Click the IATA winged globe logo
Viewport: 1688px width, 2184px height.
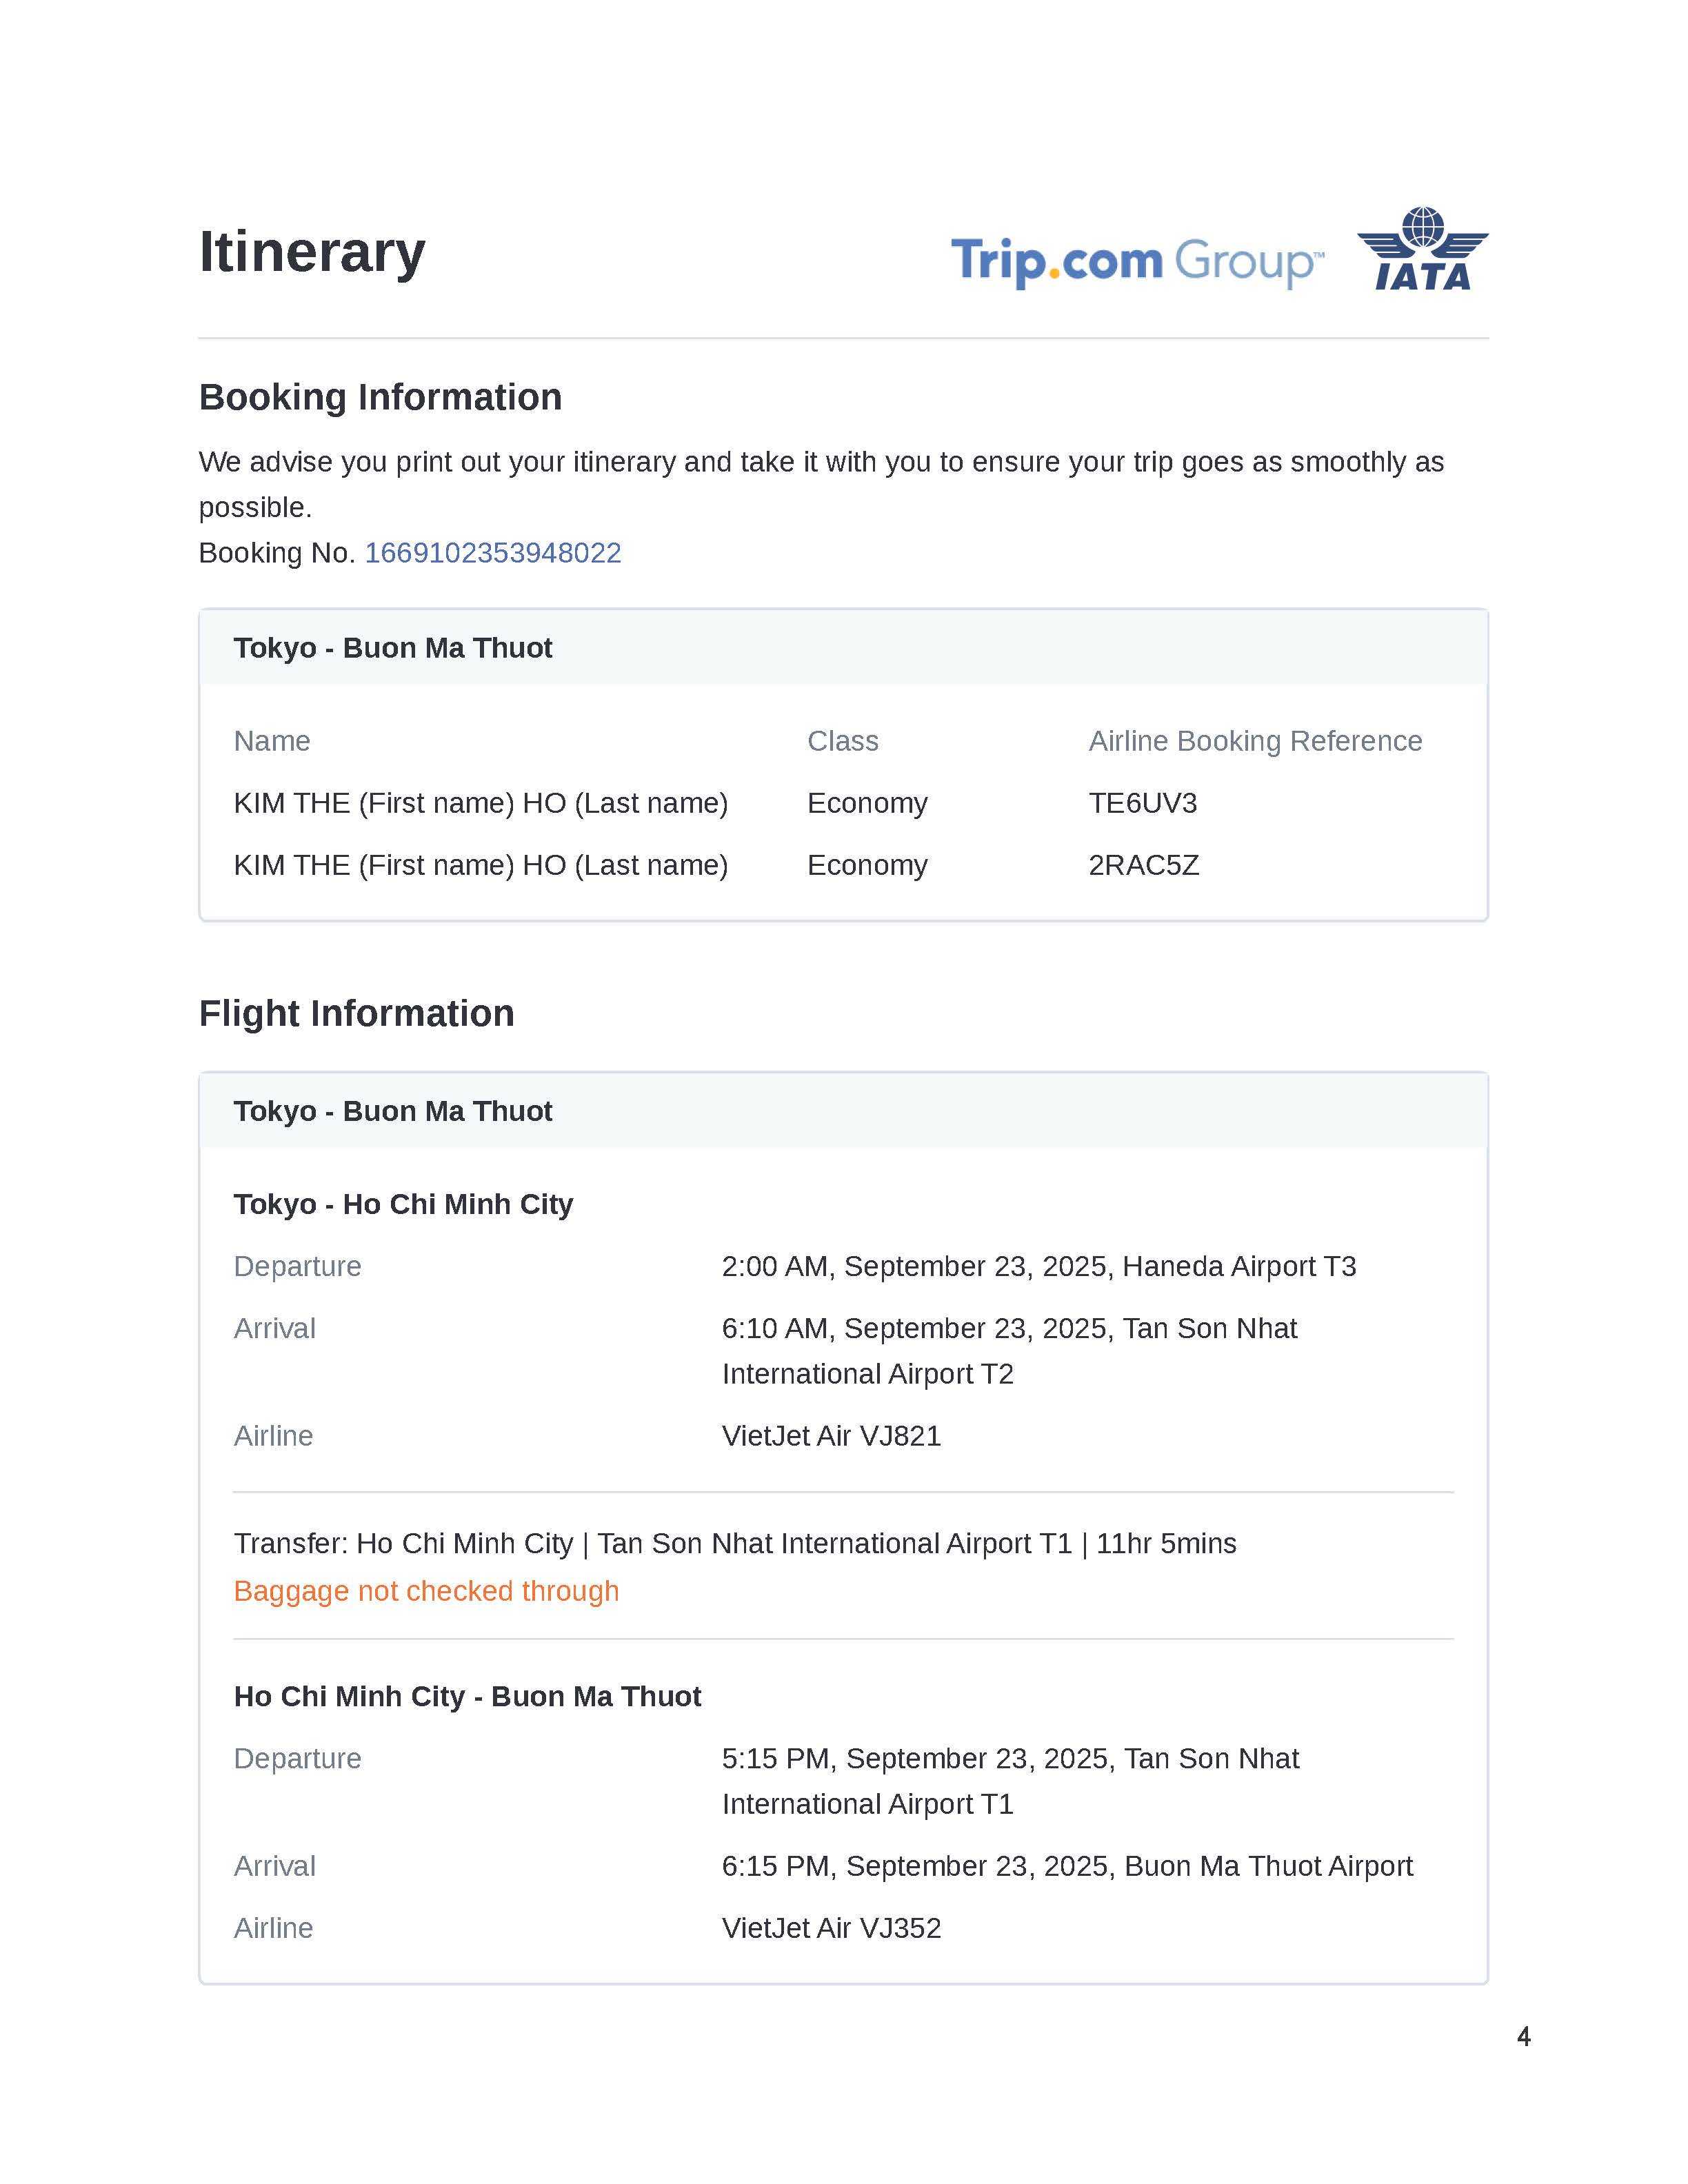[x=1422, y=249]
